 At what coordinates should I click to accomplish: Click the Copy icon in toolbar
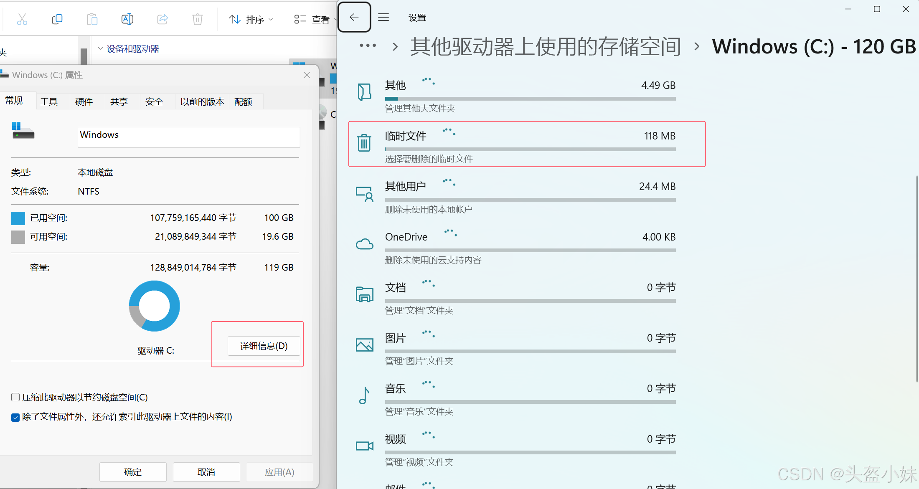click(x=57, y=19)
